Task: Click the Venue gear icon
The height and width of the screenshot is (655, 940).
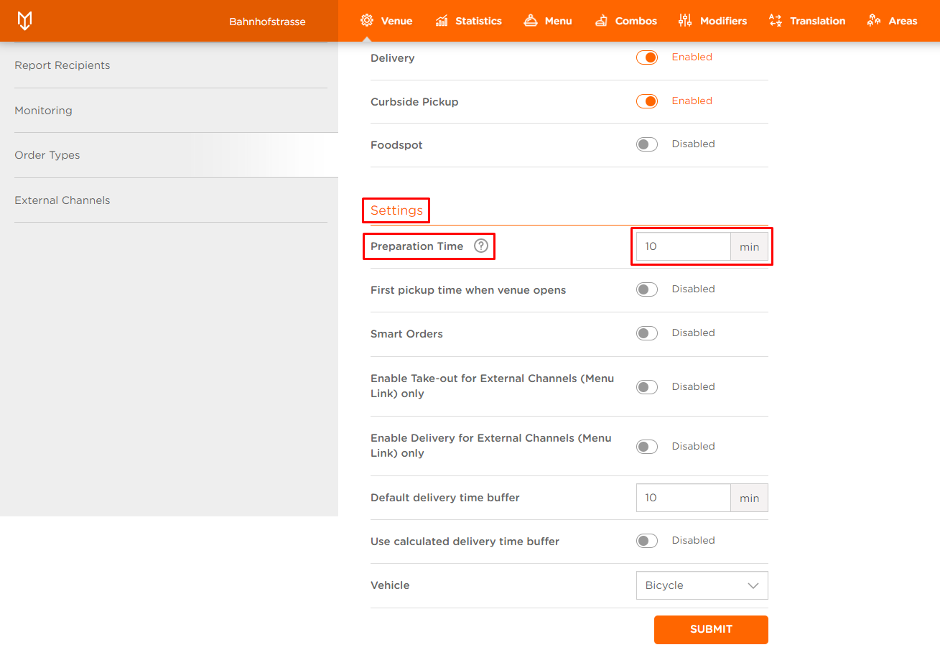Action: (367, 20)
